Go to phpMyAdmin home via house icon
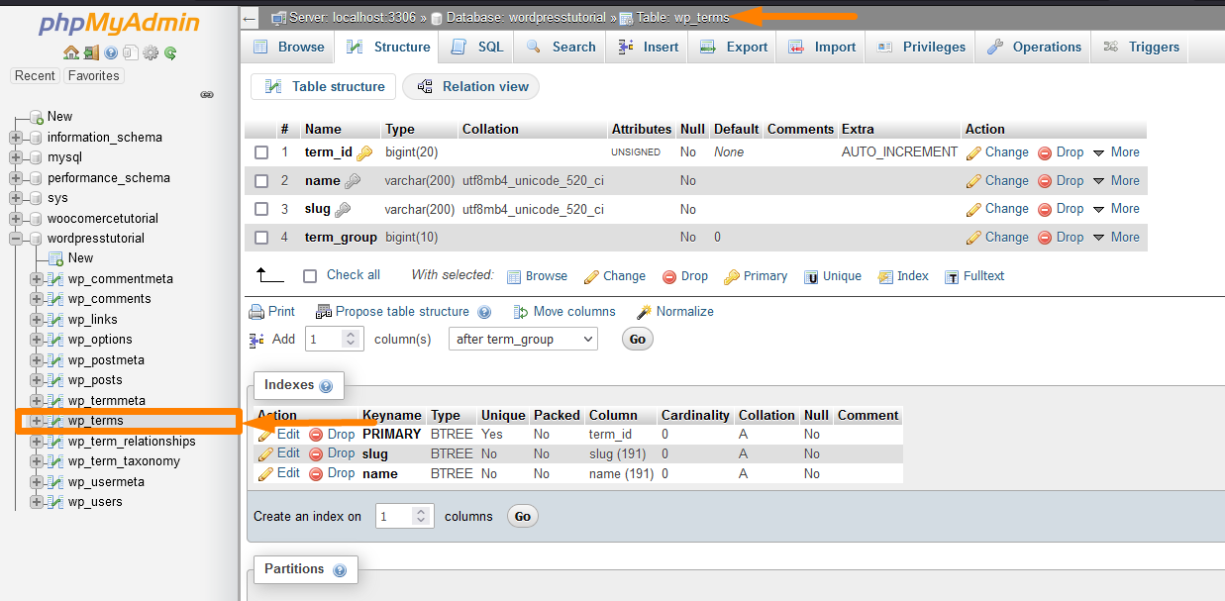 click(70, 52)
